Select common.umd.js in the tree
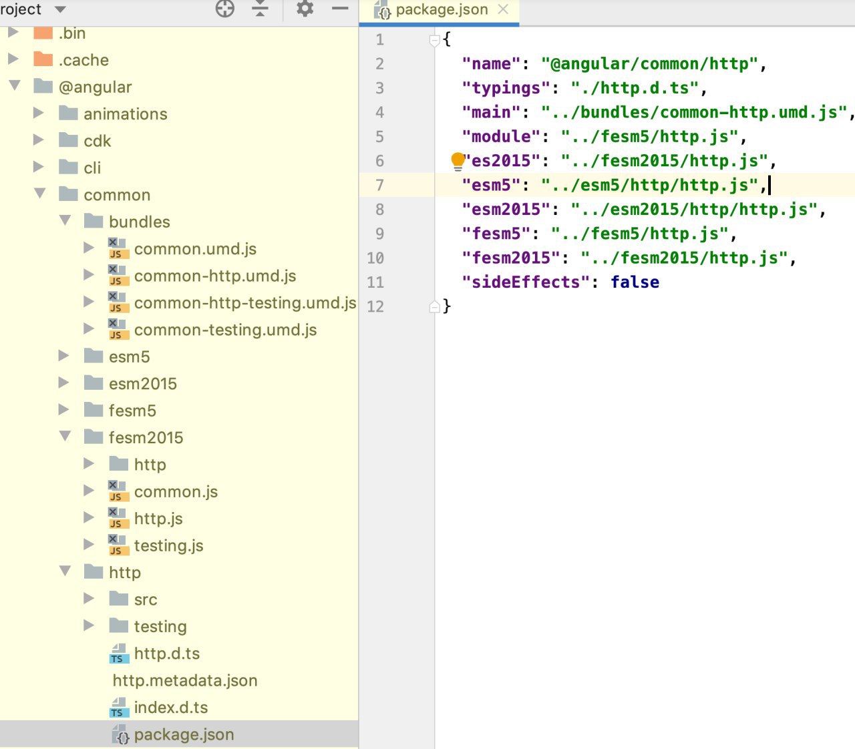This screenshot has height=749, width=855. point(195,249)
